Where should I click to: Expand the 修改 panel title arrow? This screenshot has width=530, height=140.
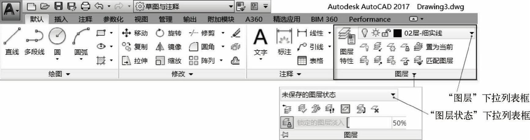coord(191,74)
